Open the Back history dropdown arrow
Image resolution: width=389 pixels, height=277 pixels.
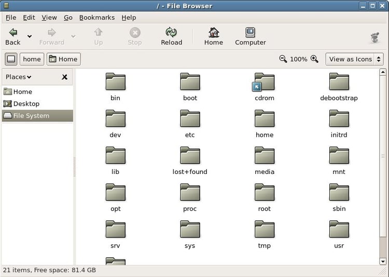(30, 36)
